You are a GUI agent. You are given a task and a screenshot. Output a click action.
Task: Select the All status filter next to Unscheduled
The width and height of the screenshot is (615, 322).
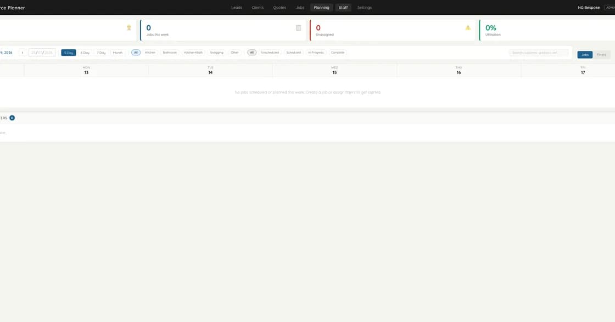pos(252,53)
